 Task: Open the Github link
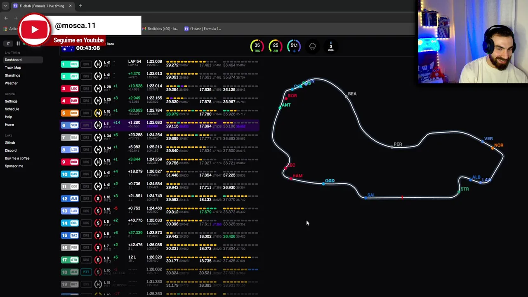[x=10, y=143]
